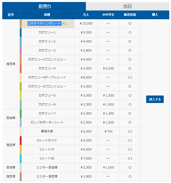This screenshot has width=171, height=183.
Task: Click the 販売状況 column header
Action: (130, 15)
